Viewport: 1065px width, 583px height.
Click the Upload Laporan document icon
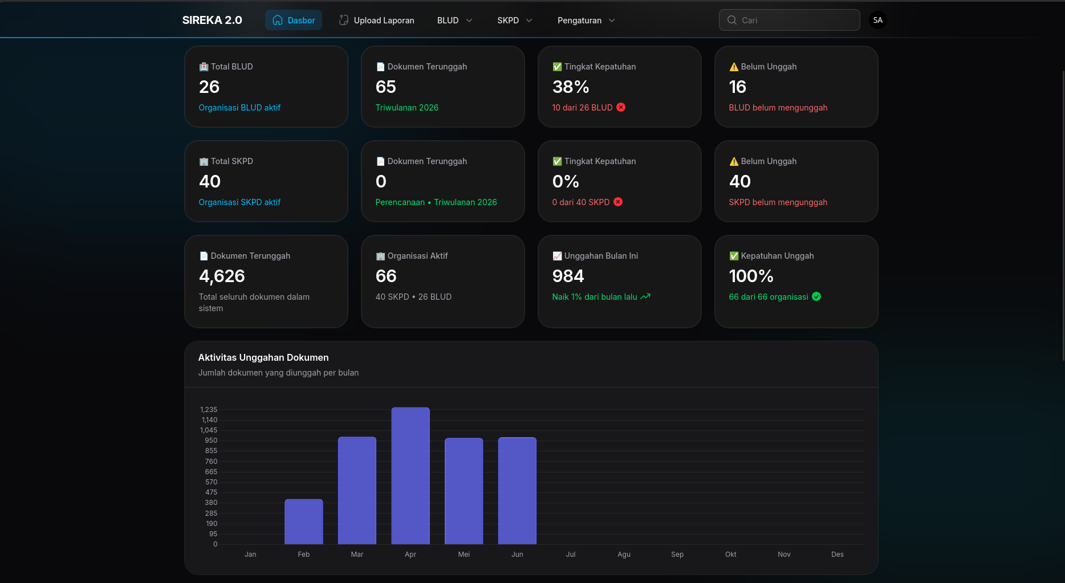[344, 21]
